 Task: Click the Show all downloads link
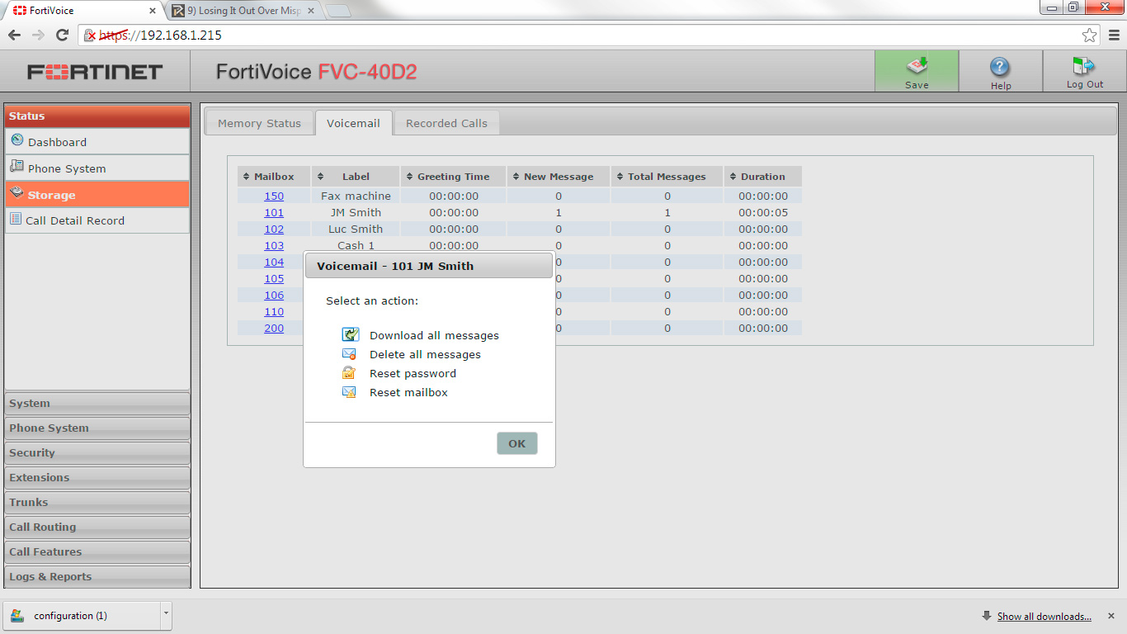click(1044, 616)
